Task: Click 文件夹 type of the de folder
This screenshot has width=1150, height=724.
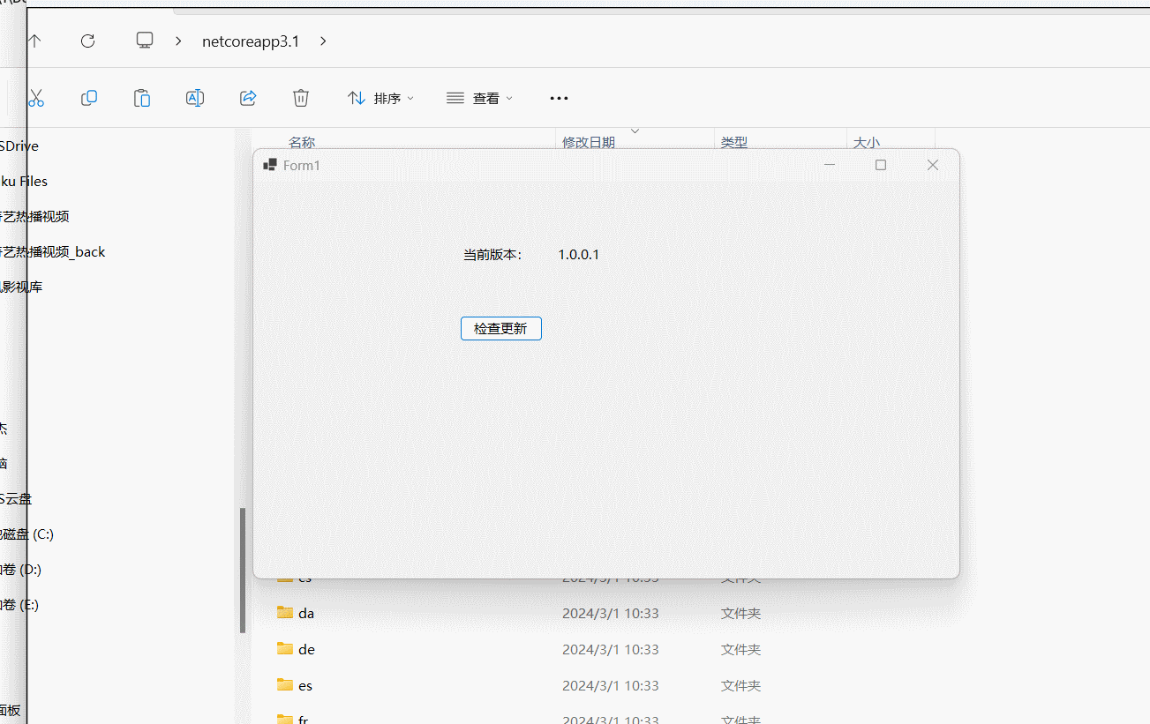Action: tap(740, 649)
